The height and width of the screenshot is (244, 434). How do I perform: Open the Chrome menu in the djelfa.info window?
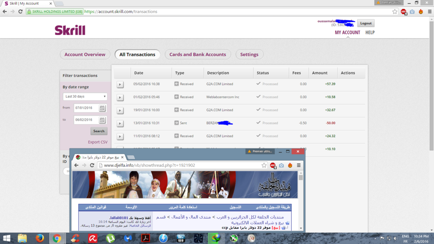[x=299, y=165]
